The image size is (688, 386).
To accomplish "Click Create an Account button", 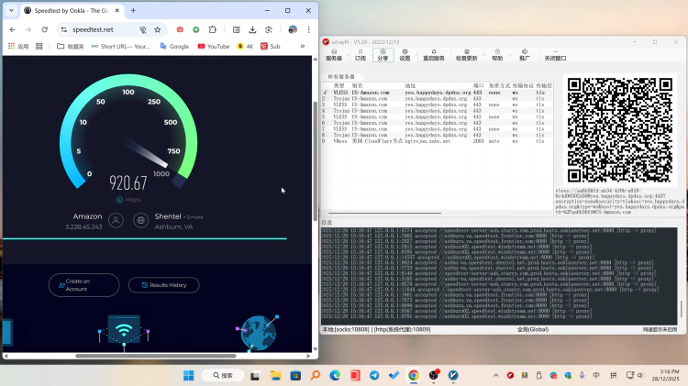I will point(83,285).
